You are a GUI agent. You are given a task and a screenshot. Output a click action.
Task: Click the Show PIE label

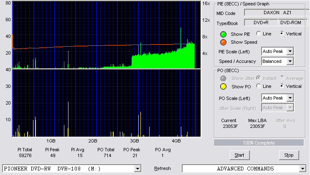pyautogui.click(x=240, y=34)
